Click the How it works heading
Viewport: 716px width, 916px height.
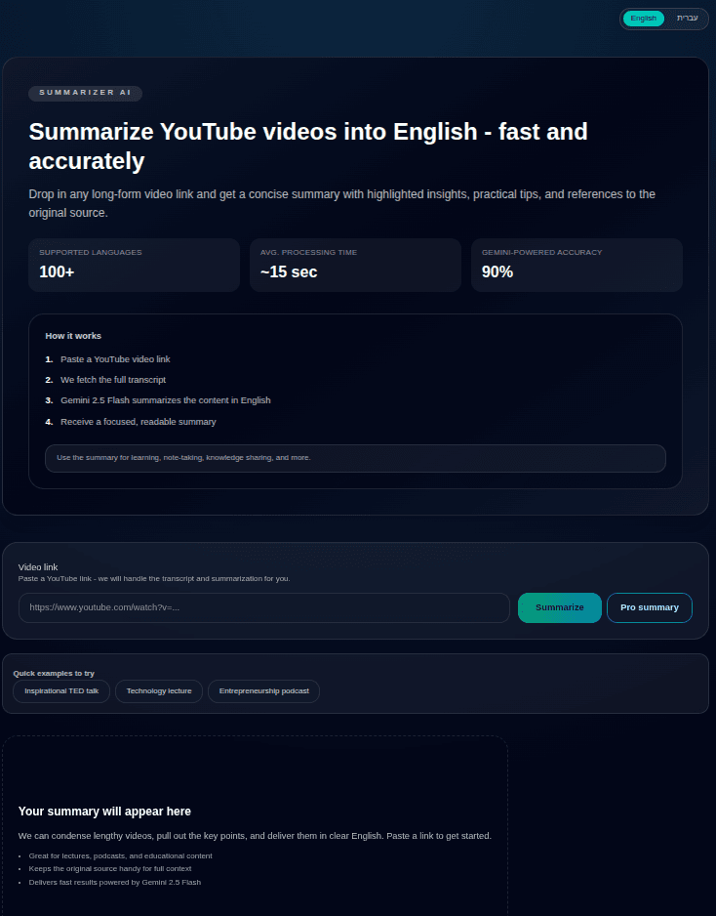click(x=73, y=336)
